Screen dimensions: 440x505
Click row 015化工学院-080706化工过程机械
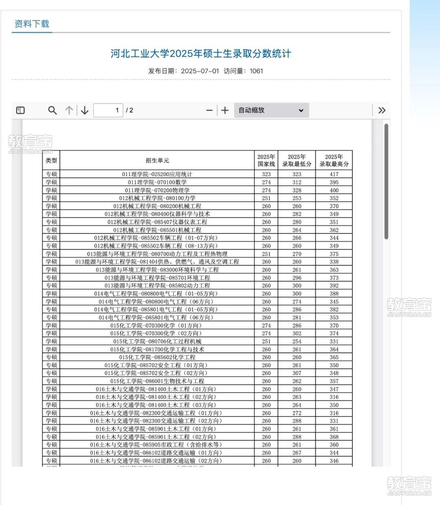(197, 341)
